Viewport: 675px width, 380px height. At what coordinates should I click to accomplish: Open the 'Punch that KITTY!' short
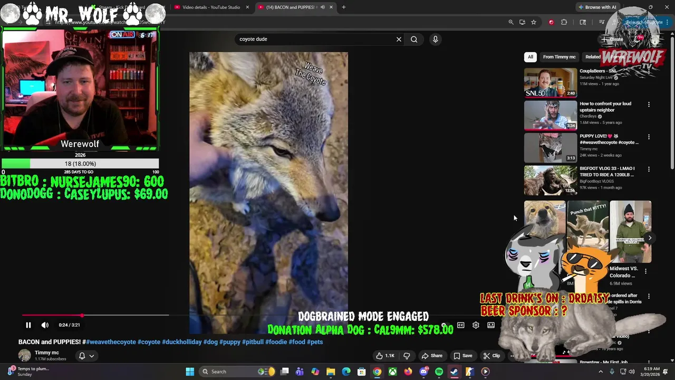coord(587,232)
